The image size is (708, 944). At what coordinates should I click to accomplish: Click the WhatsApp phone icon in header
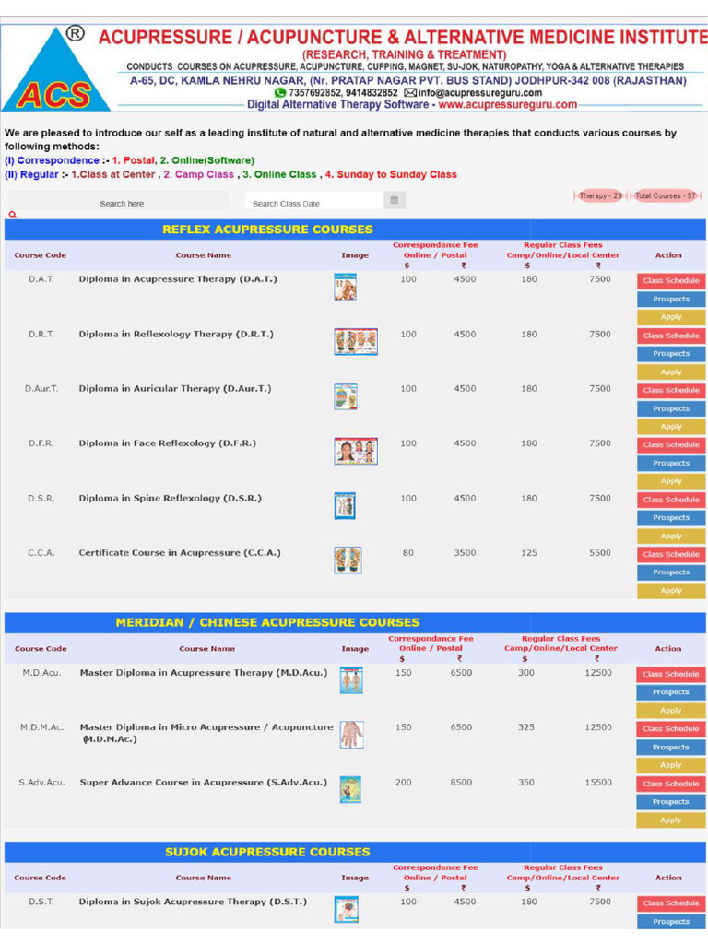(x=280, y=93)
